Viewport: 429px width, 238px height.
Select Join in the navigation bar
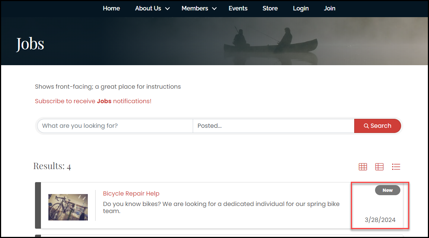(x=329, y=8)
